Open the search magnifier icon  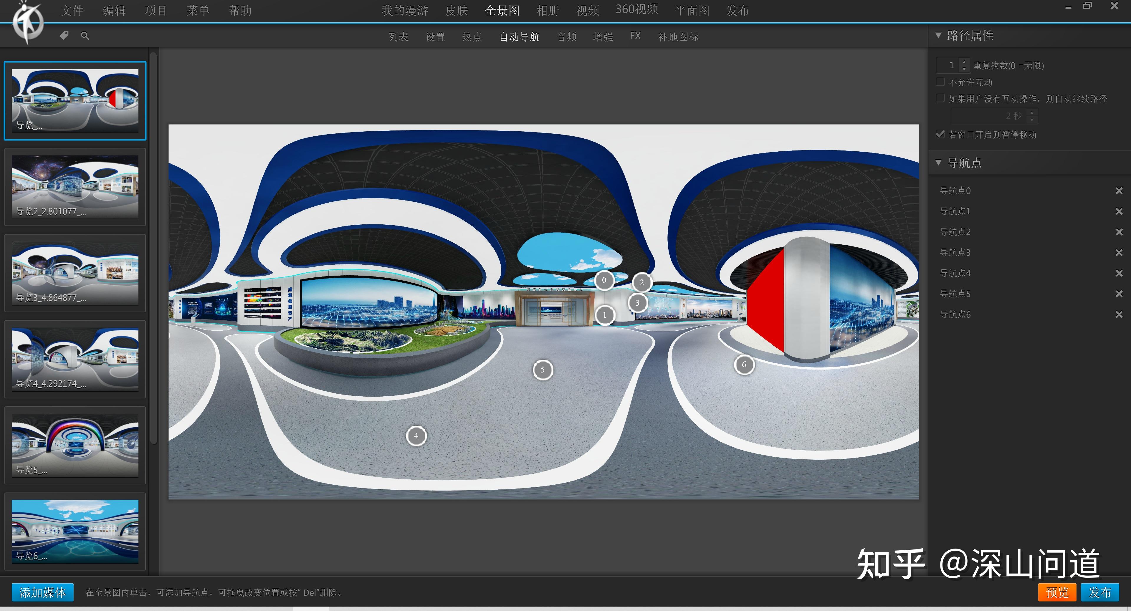pos(85,35)
